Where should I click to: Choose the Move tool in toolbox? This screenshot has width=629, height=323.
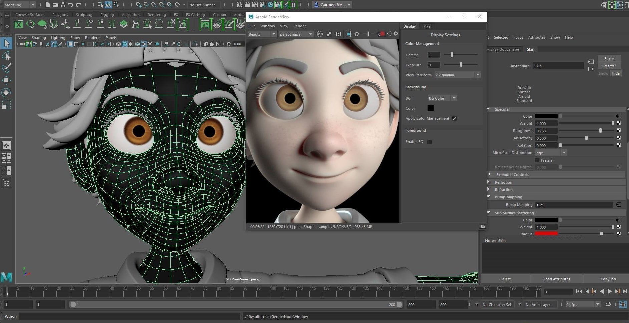7,80
